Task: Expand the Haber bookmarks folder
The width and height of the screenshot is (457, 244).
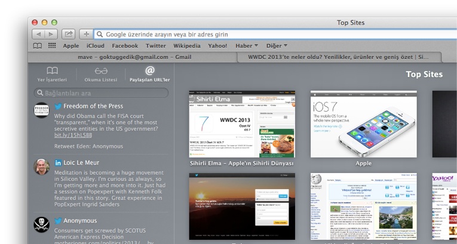Action: pyautogui.click(x=247, y=46)
